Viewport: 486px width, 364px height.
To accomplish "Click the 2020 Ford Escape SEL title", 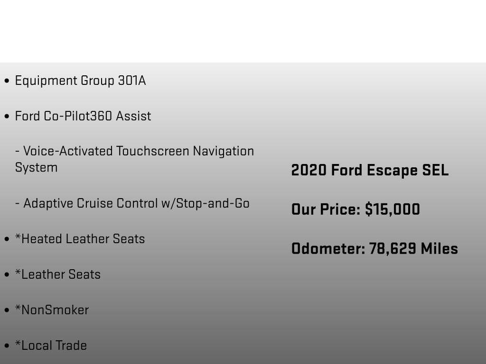I will pos(370,170).
